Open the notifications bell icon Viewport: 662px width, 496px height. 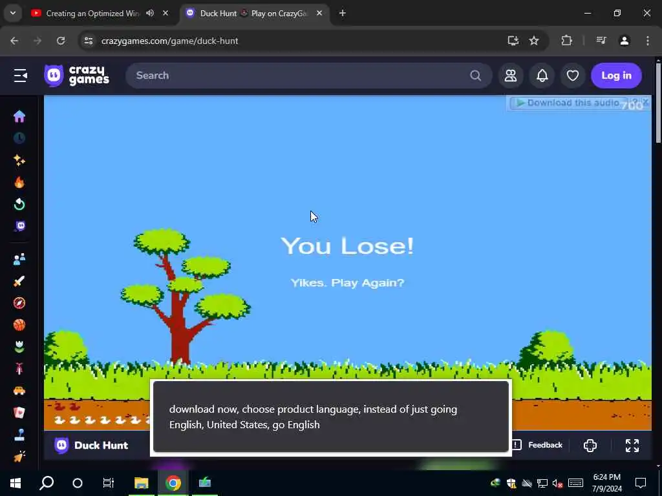(x=542, y=76)
